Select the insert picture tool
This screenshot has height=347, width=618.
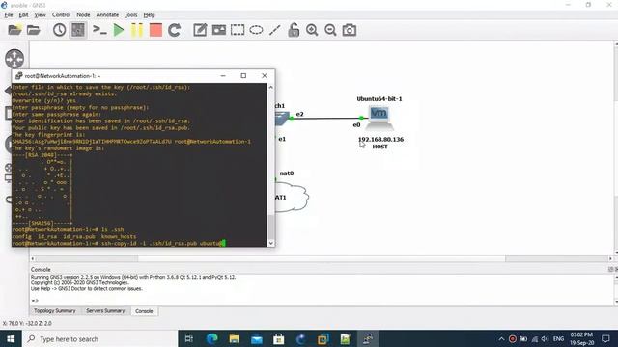pyautogui.click(x=219, y=30)
